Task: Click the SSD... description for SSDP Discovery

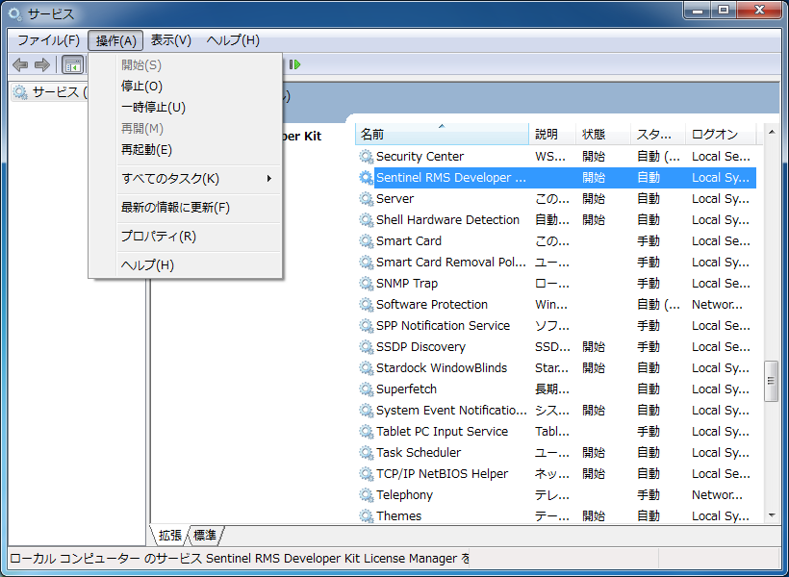Action: pyautogui.click(x=552, y=346)
